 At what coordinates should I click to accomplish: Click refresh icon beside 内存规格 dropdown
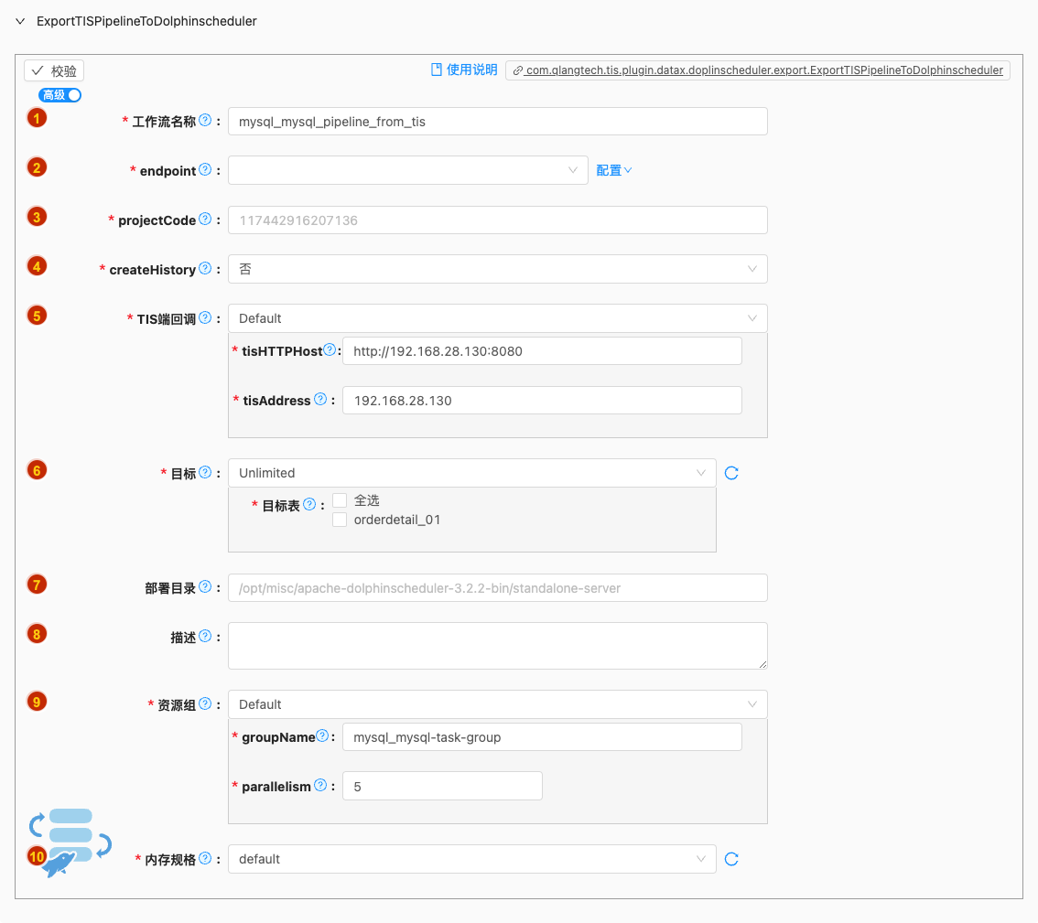tap(731, 859)
